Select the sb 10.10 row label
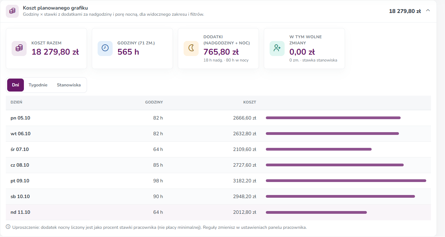445x237 pixels. [x=20, y=196]
